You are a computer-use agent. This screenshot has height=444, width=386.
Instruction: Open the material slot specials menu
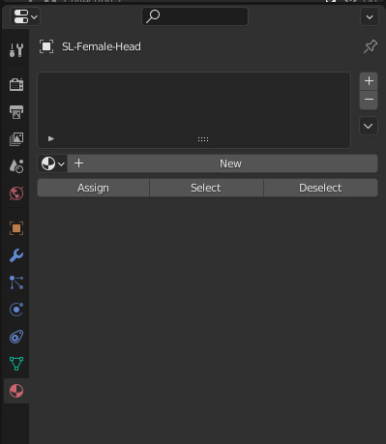click(369, 126)
